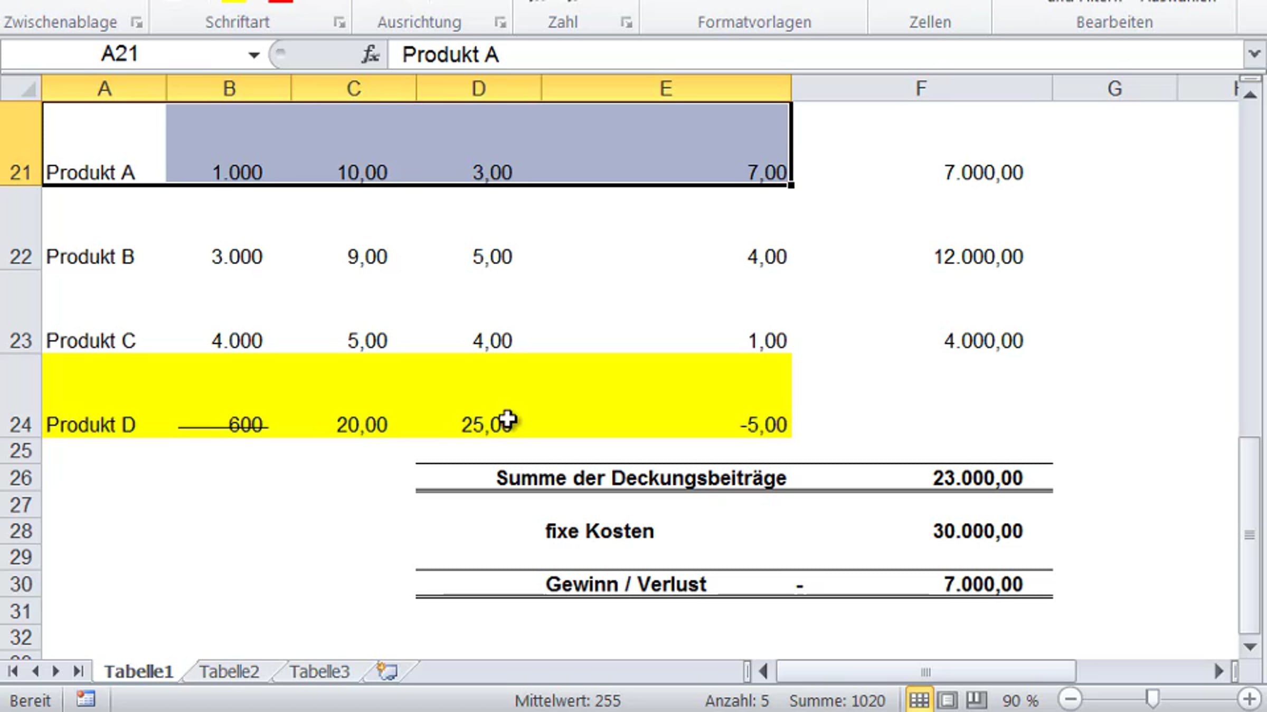The height and width of the screenshot is (712, 1267).
Task: Select column D header
Action: point(479,89)
